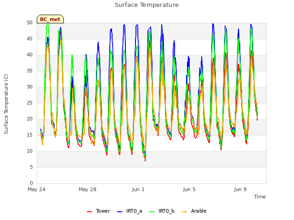Click the blue IRT0_a legend color marker

coord(119,212)
